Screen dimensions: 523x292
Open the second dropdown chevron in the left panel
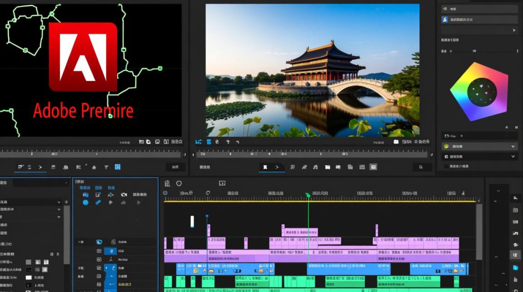point(59,209)
